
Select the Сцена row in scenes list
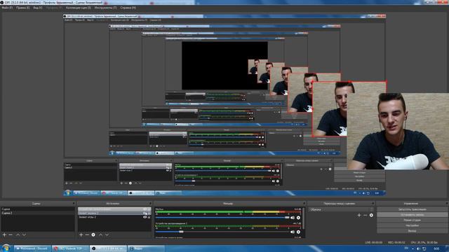tap(37, 209)
